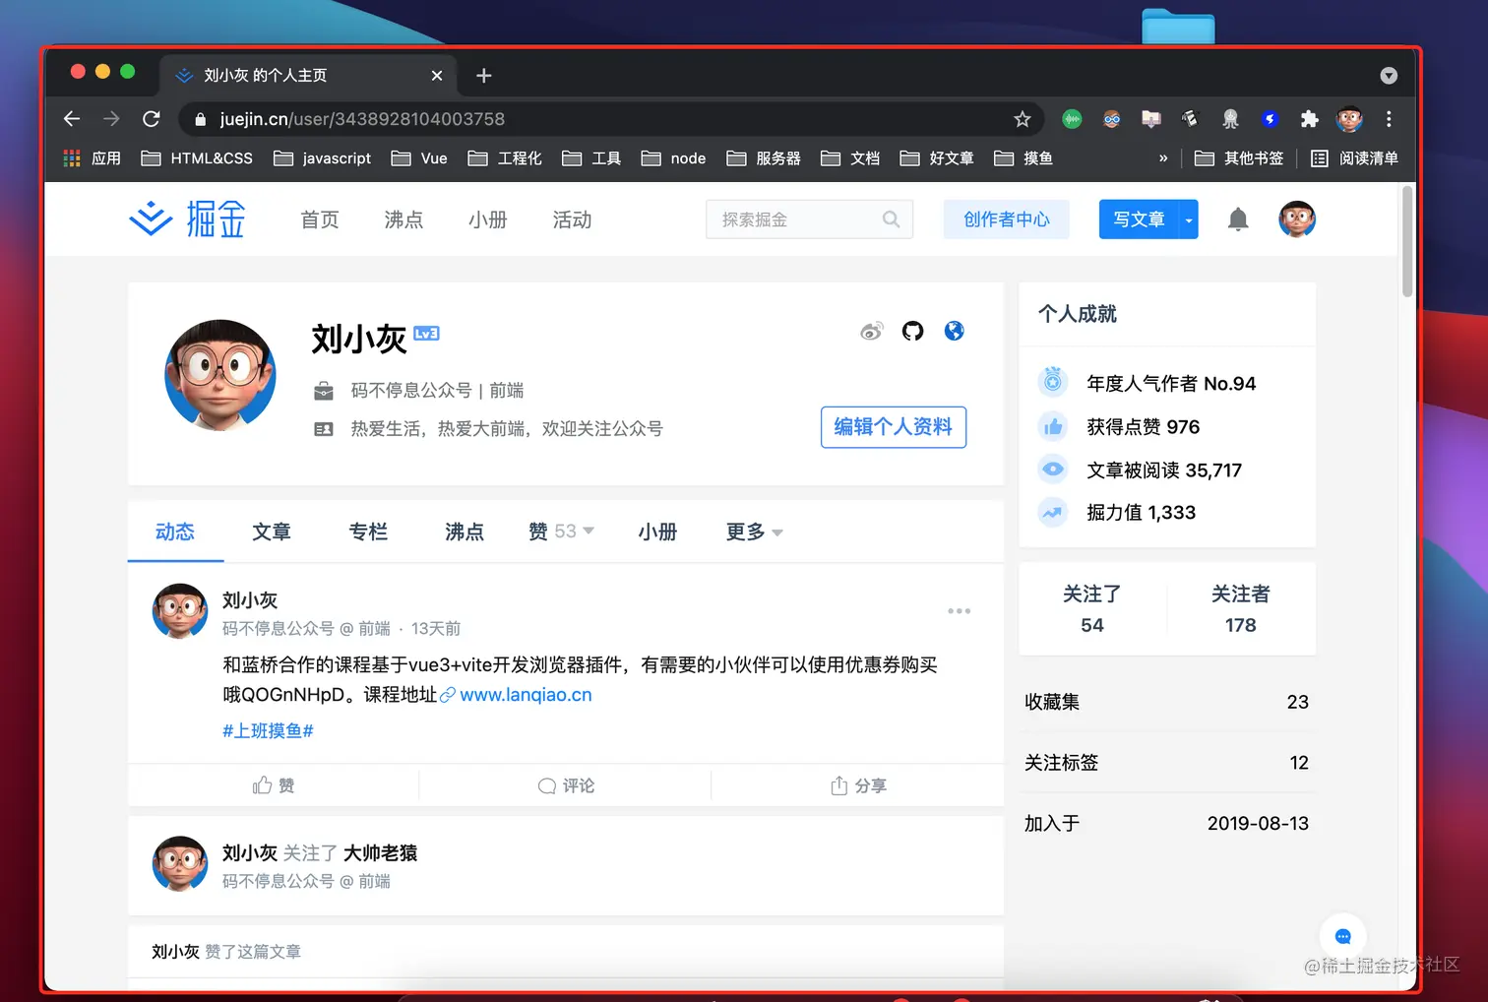Open the personal website globe icon
This screenshot has height=1002, width=1488.
(954, 331)
